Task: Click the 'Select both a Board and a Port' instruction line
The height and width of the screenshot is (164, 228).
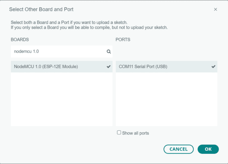Action: click(x=69, y=22)
